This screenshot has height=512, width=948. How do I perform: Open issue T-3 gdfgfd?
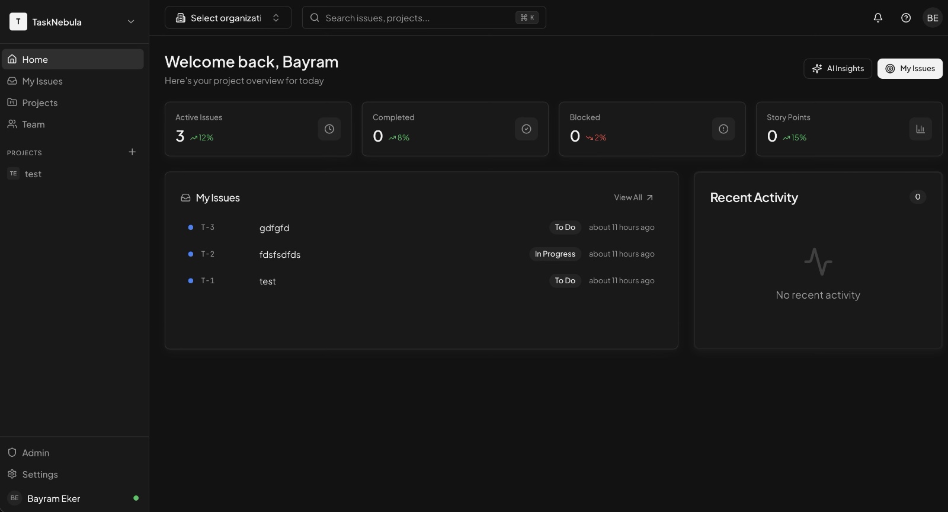421,228
